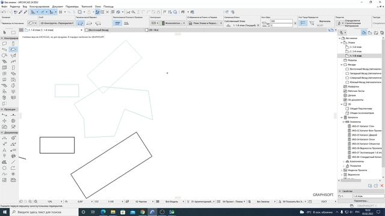Image resolution: width=385 pixels, height=216 pixels.
Task: Select the Marquee tool in toolbox
Action: coord(13,32)
